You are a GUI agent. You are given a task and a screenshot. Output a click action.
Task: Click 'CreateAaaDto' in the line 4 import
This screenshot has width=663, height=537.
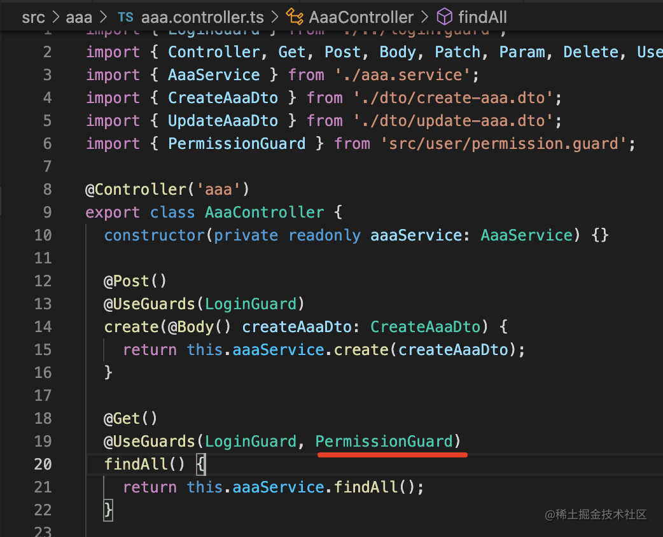tap(223, 98)
